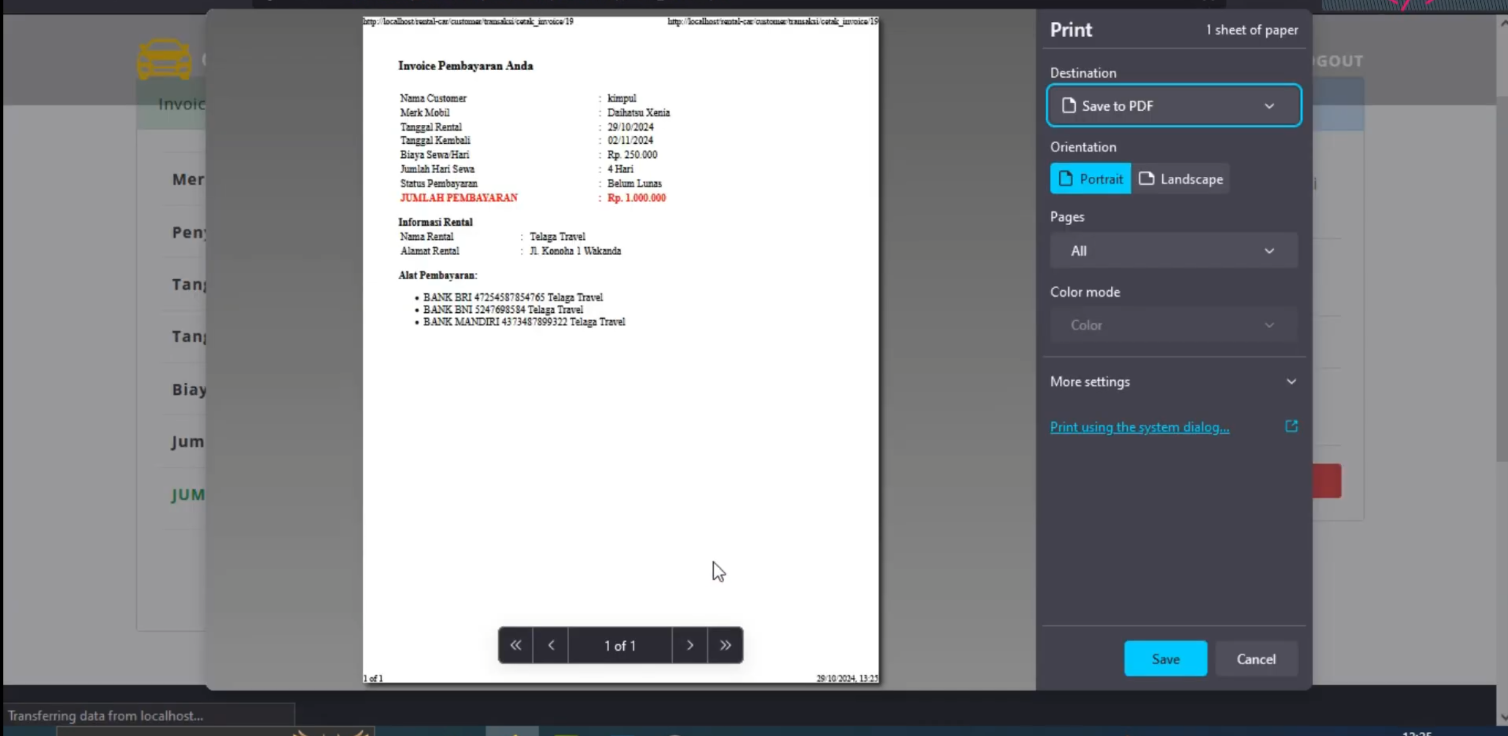
Task: Click 'BANK MANDIRI 4373487899322 Telaga Travel' line
Action: point(524,322)
